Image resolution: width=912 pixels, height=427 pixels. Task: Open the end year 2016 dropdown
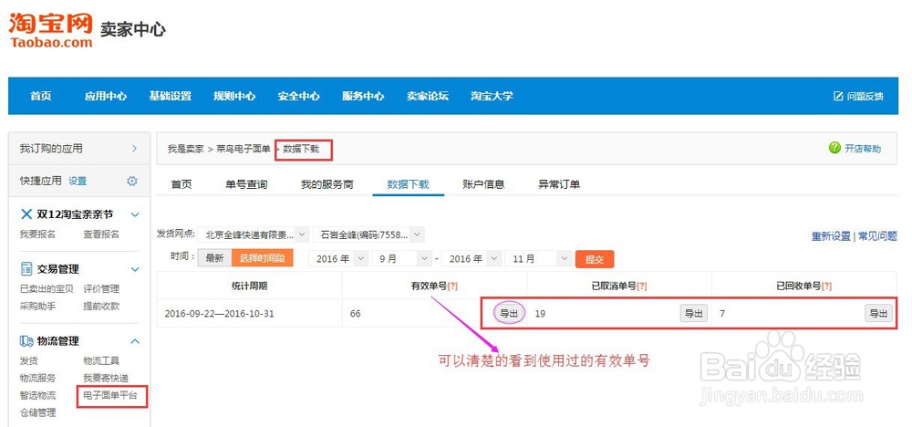(x=472, y=259)
